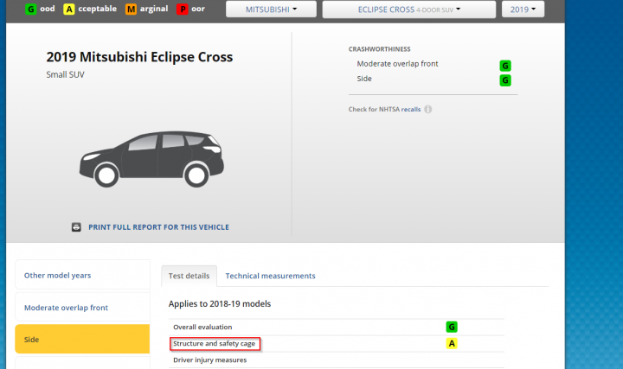Select Side in crashworthiness list
The image size is (623, 369).
364,79
